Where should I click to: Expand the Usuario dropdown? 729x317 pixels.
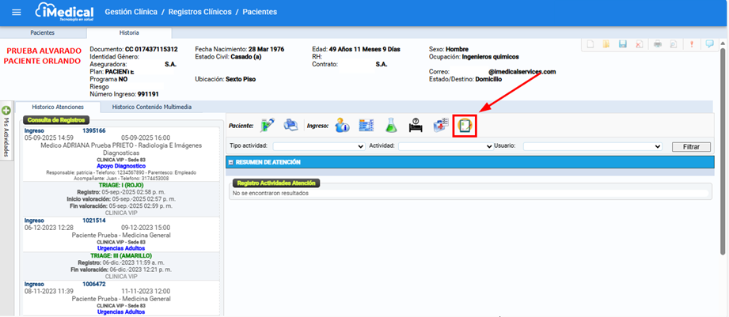click(x=592, y=146)
